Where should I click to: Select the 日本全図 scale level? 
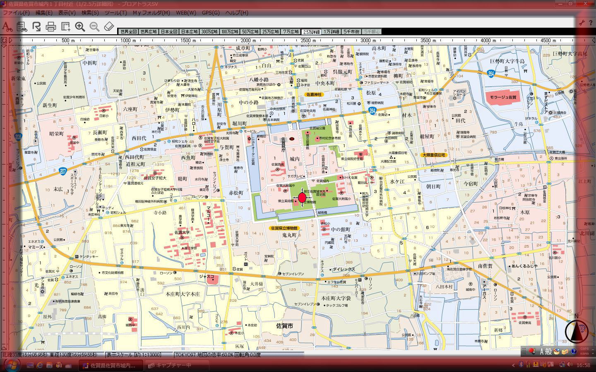click(x=169, y=32)
